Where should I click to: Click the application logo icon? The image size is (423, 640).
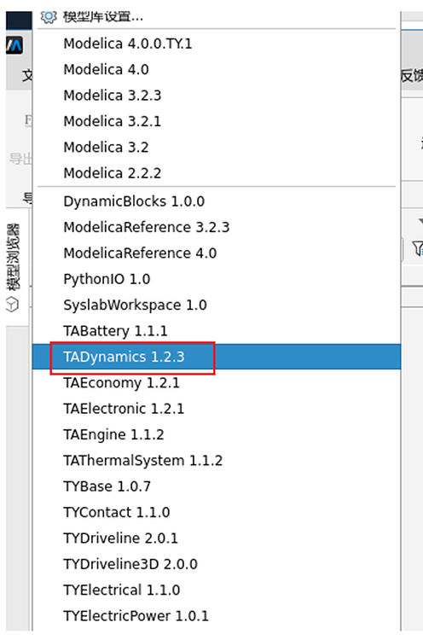pos(14,45)
